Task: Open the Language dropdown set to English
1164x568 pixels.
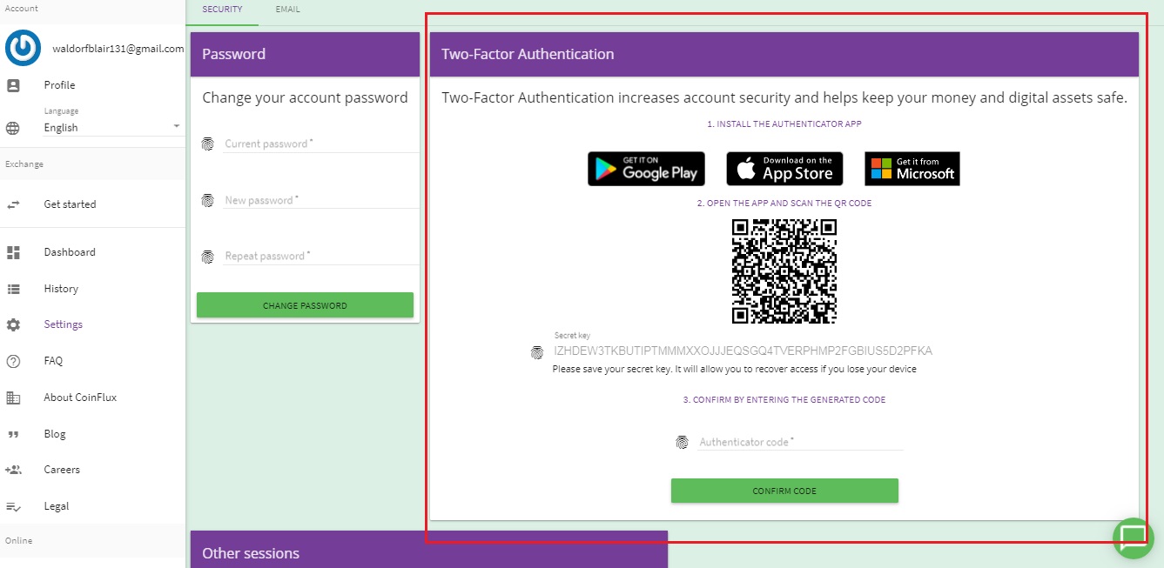Action: [x=112, y=128]
